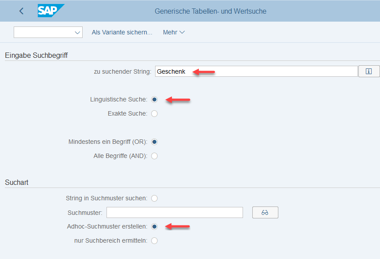Select Adhoc-Suchmuster erstellen radio button
Screen dimensions: 380x259
point(154,226)
